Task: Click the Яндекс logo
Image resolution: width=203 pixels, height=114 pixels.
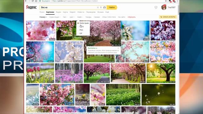Action: [31, 7]
